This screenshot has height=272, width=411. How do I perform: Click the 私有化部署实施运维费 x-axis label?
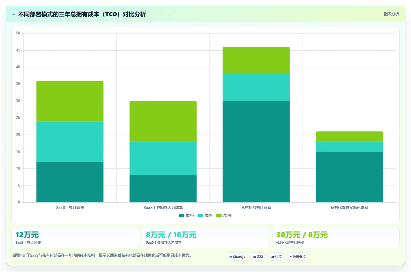[349, 207]
